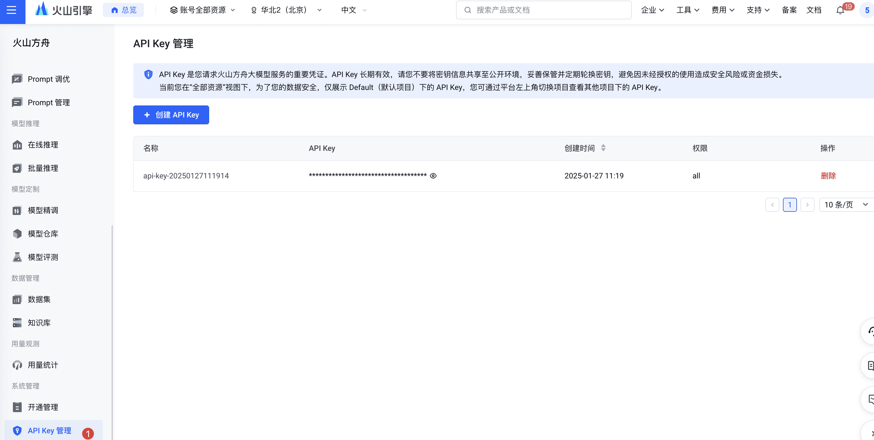
Task: Open the 企业 menu
Action: point(653,10)
